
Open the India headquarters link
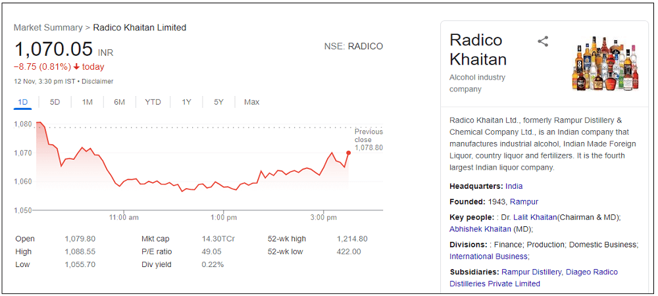tap(514, 186)
